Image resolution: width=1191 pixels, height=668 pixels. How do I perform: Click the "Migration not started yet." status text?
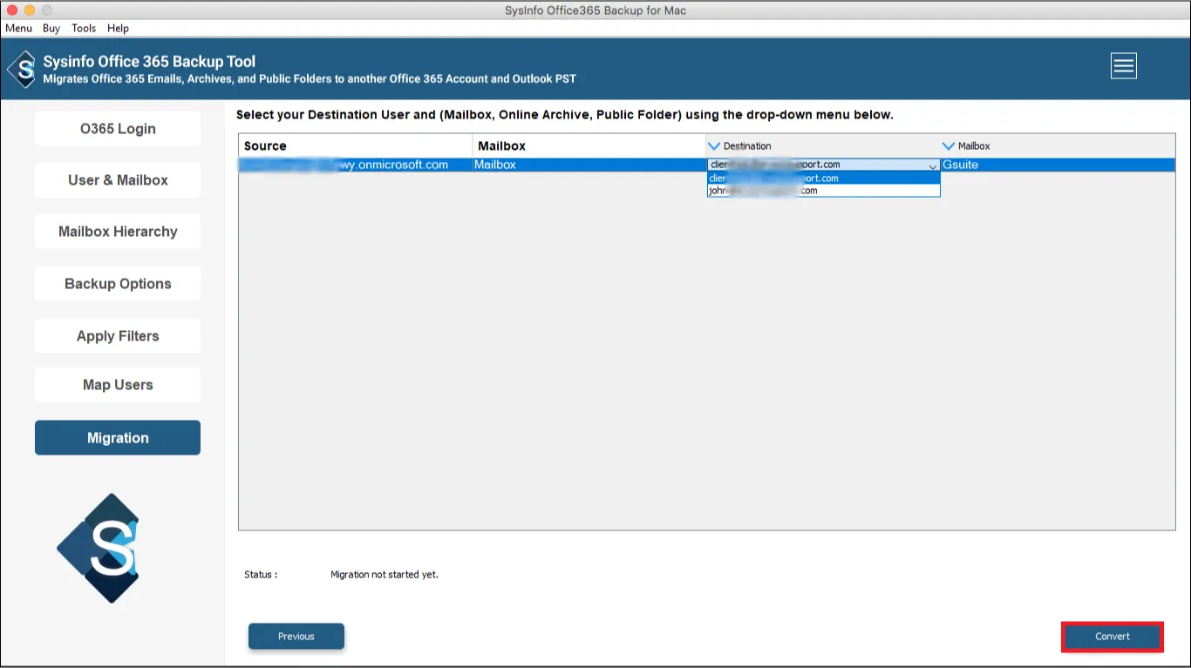pyautogui.click(x=385, y=575)
